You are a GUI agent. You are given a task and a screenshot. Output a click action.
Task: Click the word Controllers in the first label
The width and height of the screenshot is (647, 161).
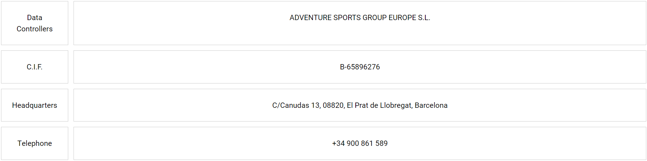(x=35, y=29)
